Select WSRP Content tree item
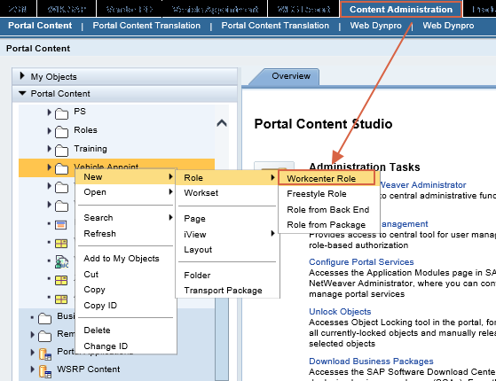Viewport: 496px width, 381px height. click(88, 369)
